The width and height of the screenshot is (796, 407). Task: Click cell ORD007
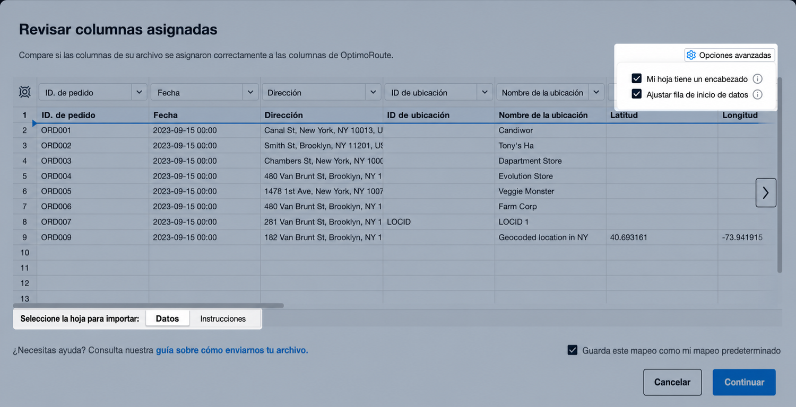93,222
